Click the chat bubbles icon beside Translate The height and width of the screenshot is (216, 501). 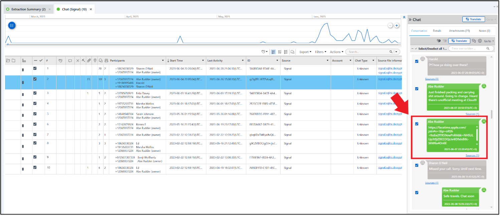[x=474, y=41]
